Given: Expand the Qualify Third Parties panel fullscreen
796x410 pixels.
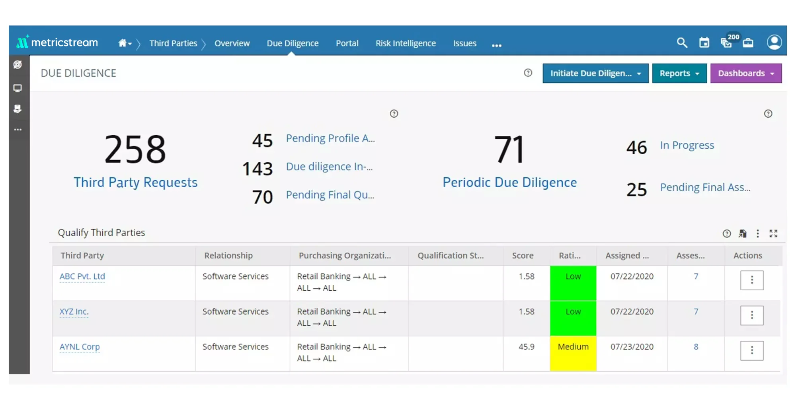Looking at the screenshot, I should [773, 233].
